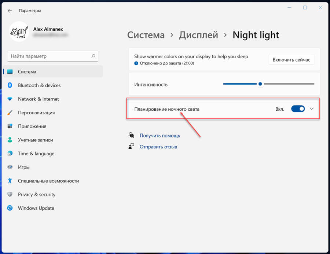Click the accessibility figure icon
The image size is (330, 254).
pyautogui.click(x=10, y=181)
